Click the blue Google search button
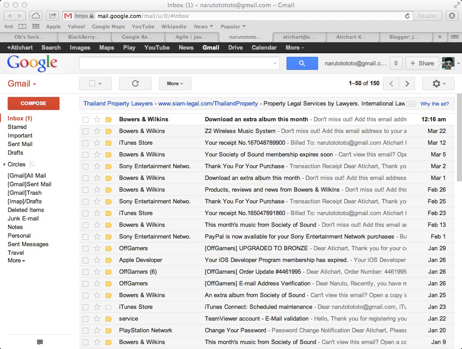The width and height of the screenshot is (462, 349). (302, 63)
